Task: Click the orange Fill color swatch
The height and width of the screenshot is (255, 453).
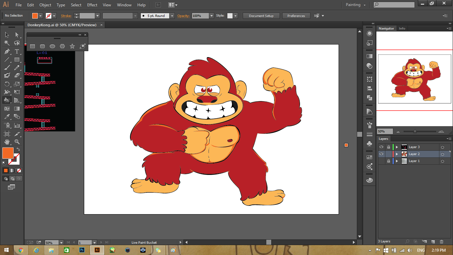Action: 8,153
